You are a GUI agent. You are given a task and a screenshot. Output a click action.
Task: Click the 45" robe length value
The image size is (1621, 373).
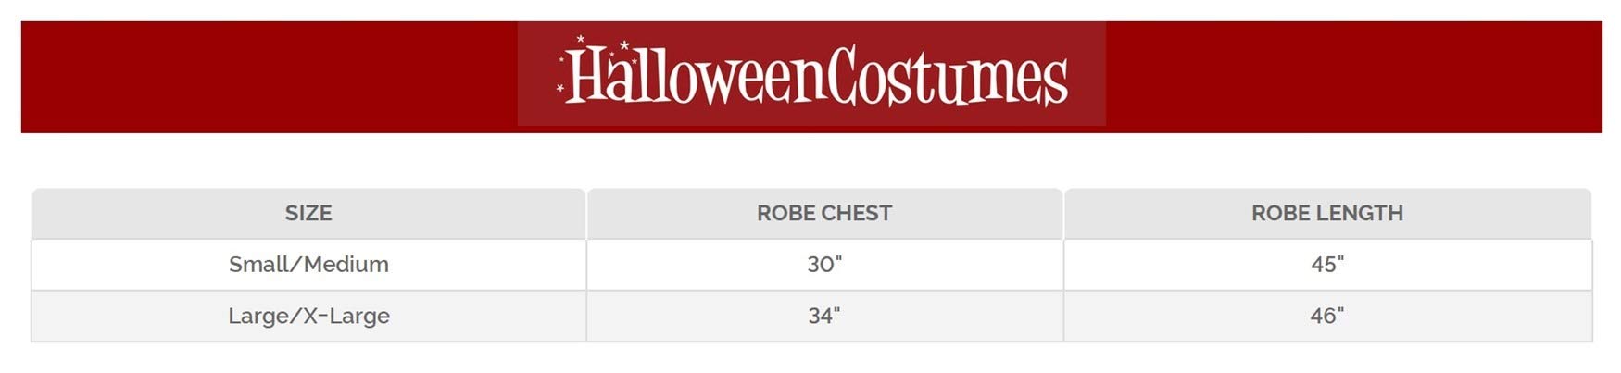(x=1326, y=265)
